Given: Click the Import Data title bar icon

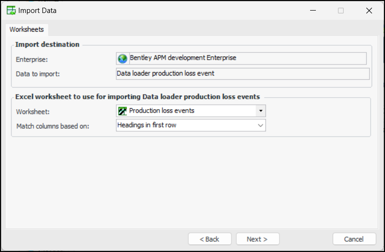Looking at the screenshot, I should 11,10.
